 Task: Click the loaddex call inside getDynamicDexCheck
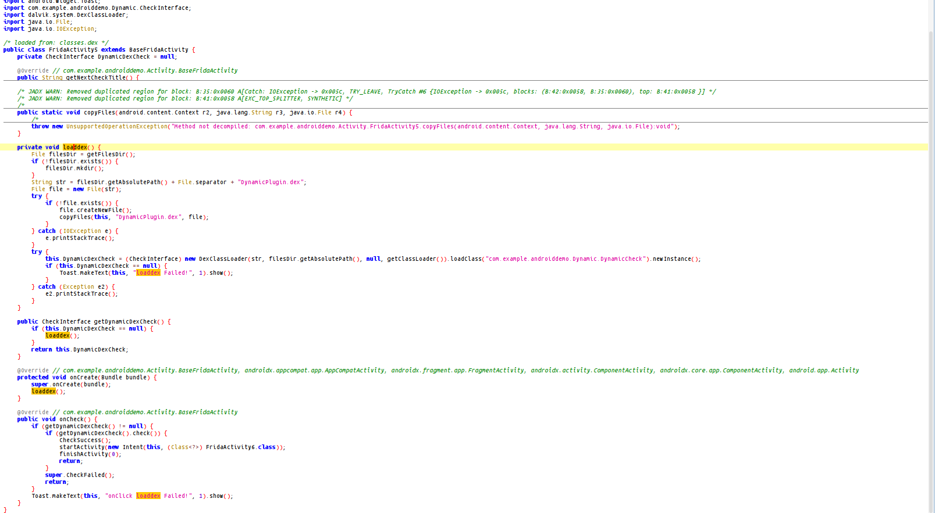click(58, 336)
